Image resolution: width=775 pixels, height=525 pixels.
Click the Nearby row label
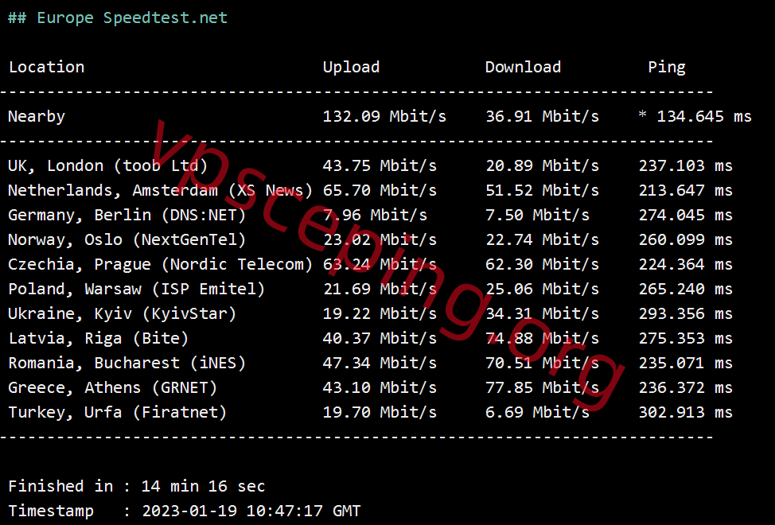click(37, 117)
